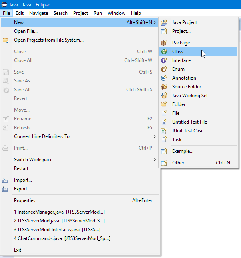Click the Java Project icon

point(164,22)
